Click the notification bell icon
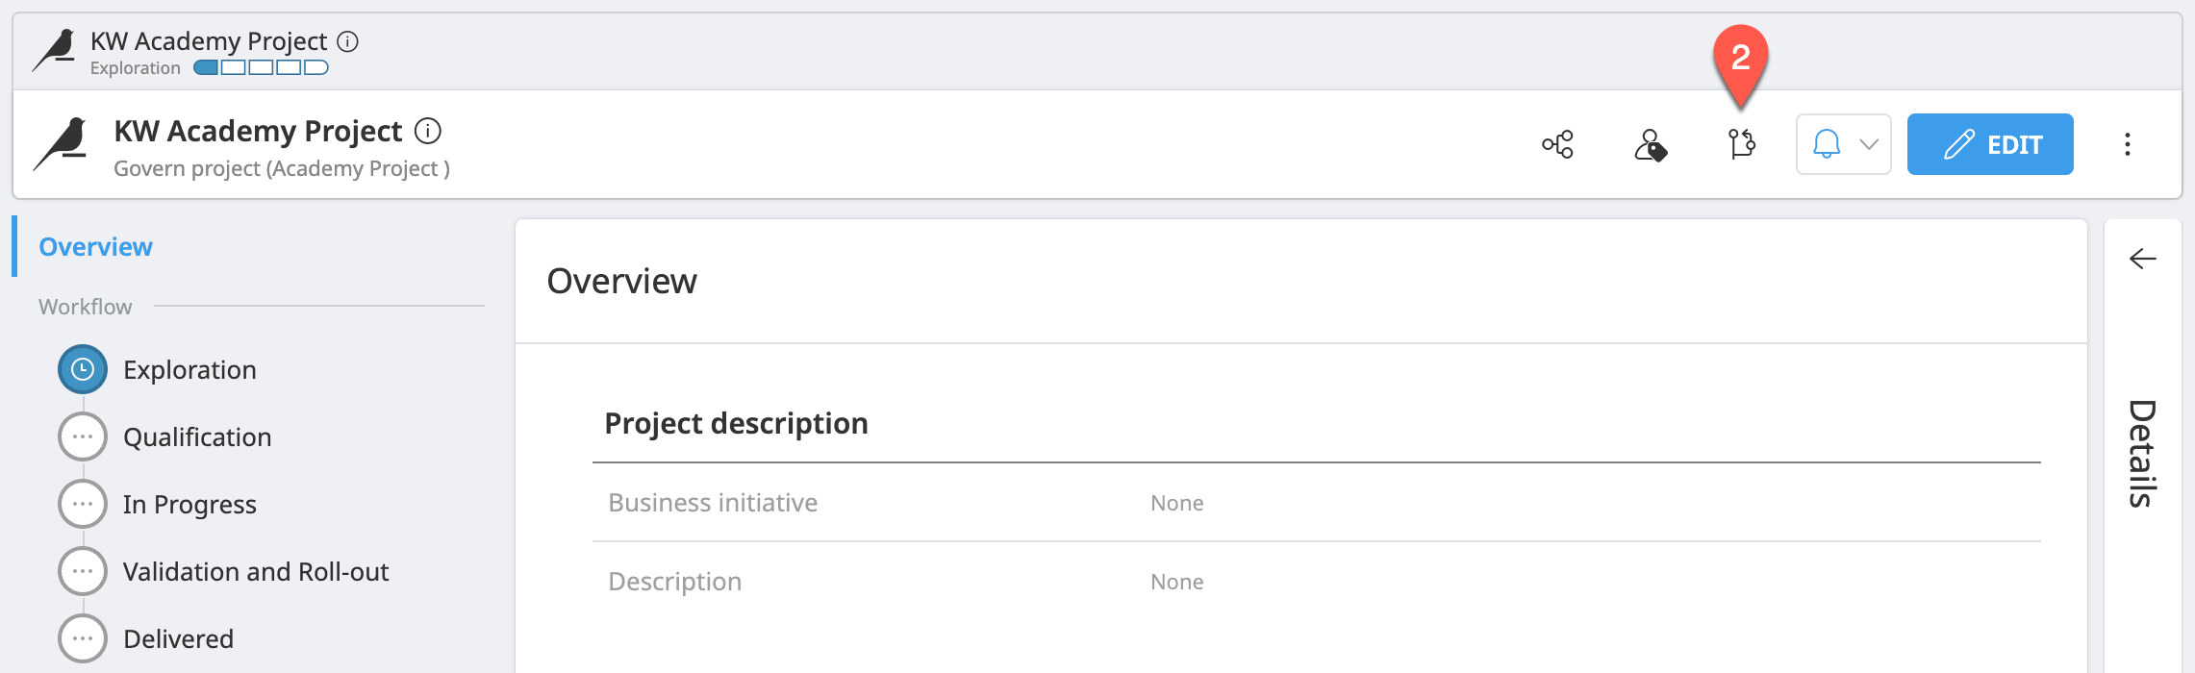The height and width of the screenshot is (673, 2195). pos(1826,144)
